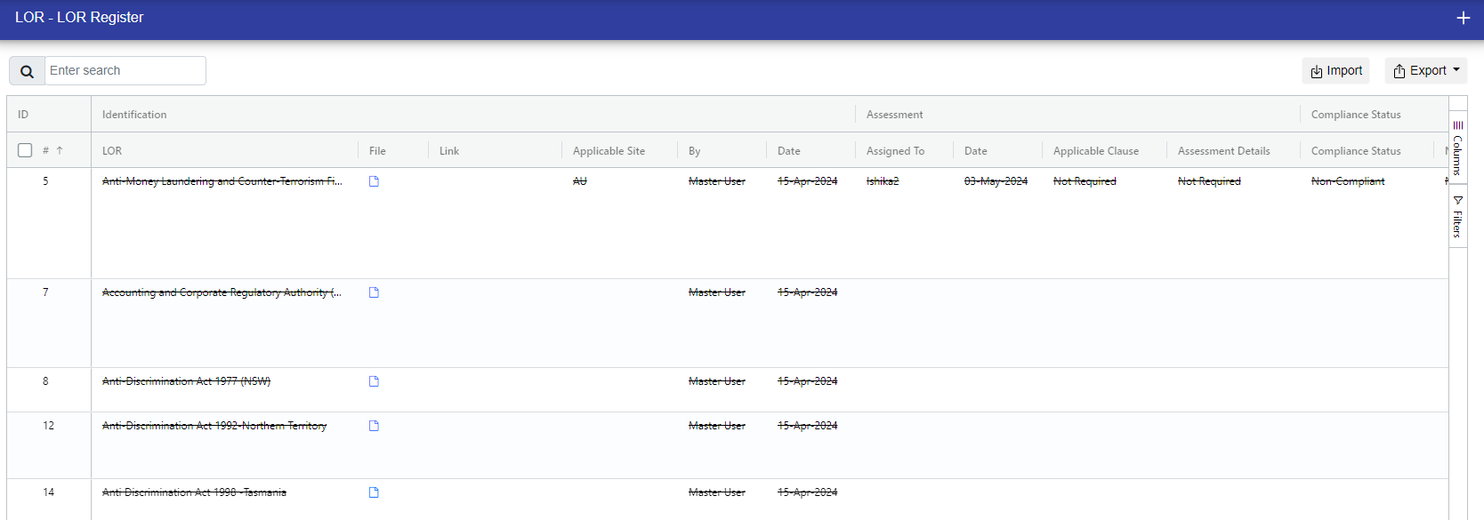Click the plus icon in header bar

click(x=1463, y=18)
